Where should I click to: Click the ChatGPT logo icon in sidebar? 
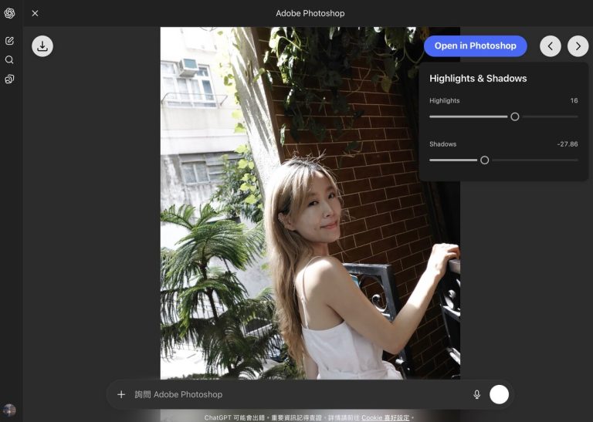pyautogui.click(x=9, y=13)
